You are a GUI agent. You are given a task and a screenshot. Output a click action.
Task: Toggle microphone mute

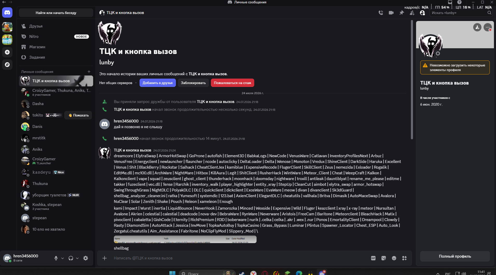pyautogui.click(x=56, y=258)
